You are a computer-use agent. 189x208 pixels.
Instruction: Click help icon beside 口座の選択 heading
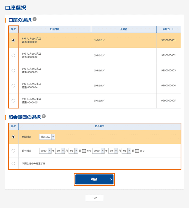pos(35,19)
